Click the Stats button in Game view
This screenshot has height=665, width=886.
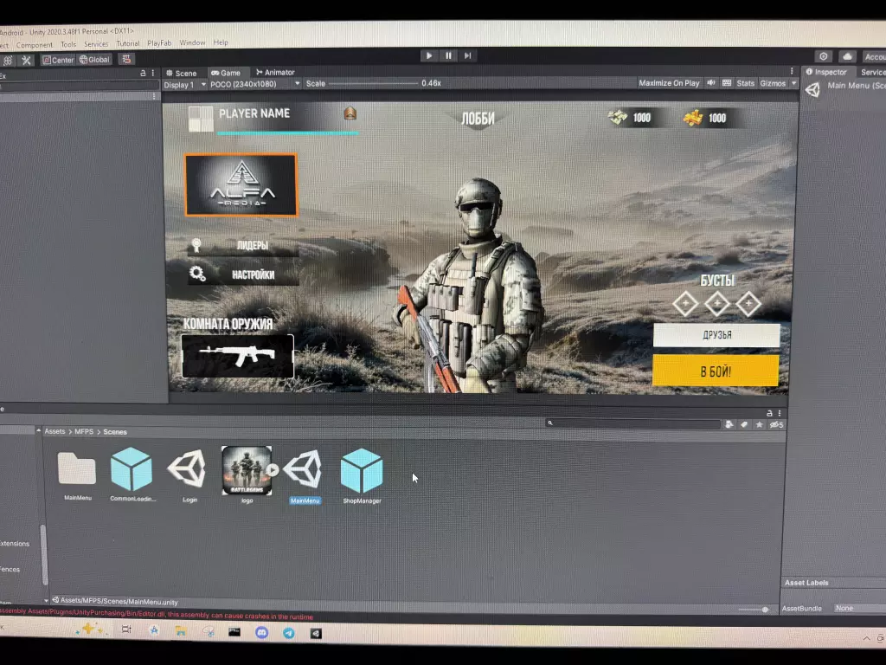[x=745, y=83]
